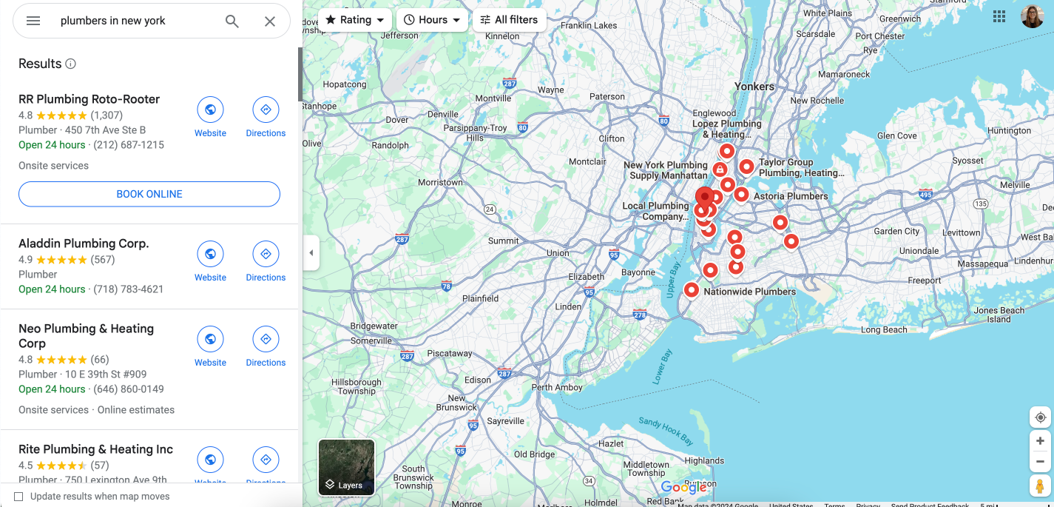Open the hamburger menu in search bar

33,21
